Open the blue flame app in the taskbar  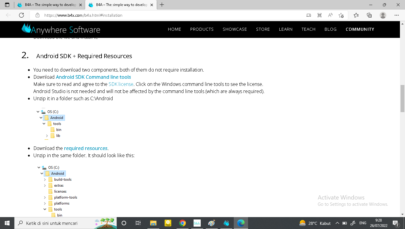[226, 223]
